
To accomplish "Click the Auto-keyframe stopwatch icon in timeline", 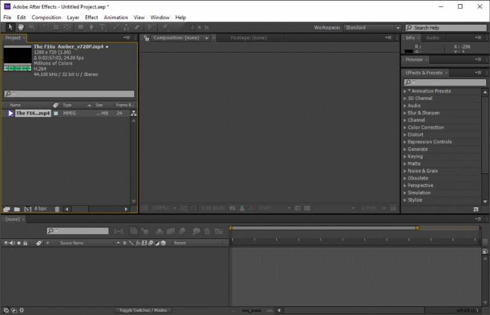I will (x=207, y=231).
